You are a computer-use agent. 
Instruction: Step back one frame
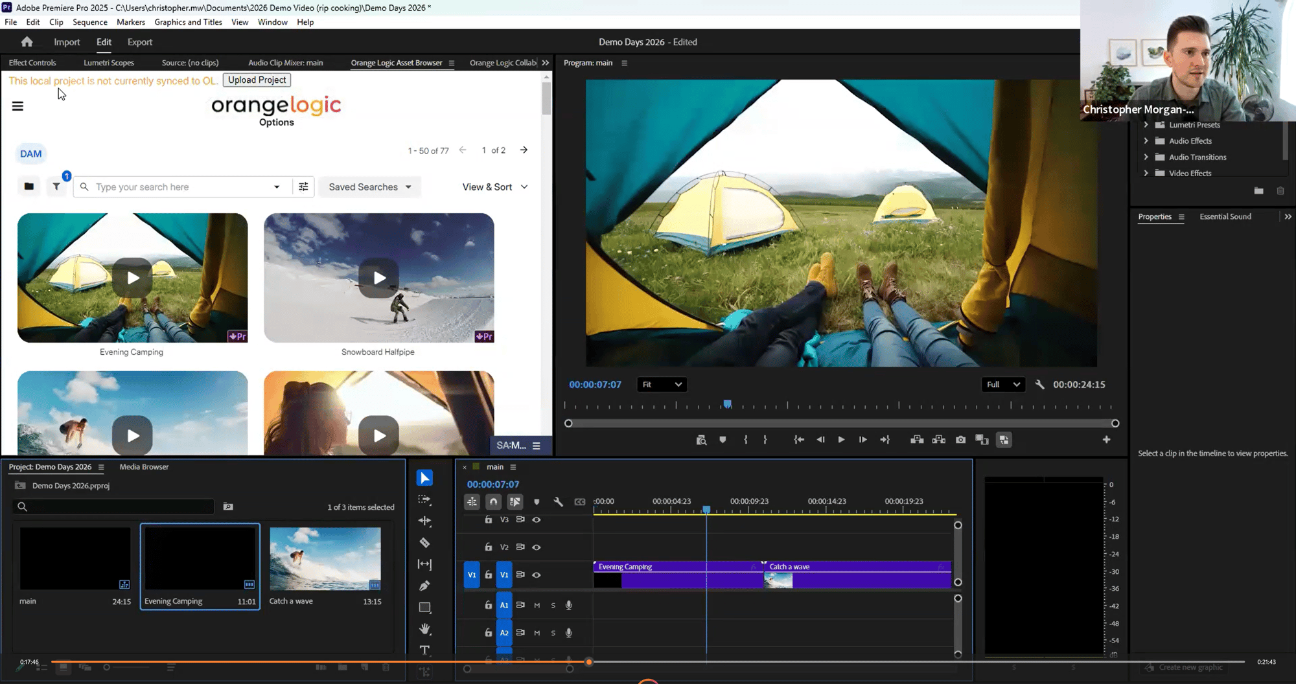click(x=820, y=440)
